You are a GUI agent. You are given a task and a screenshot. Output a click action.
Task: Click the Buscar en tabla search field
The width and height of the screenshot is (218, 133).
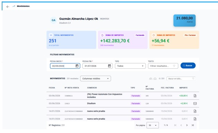[x=181, y=78]
